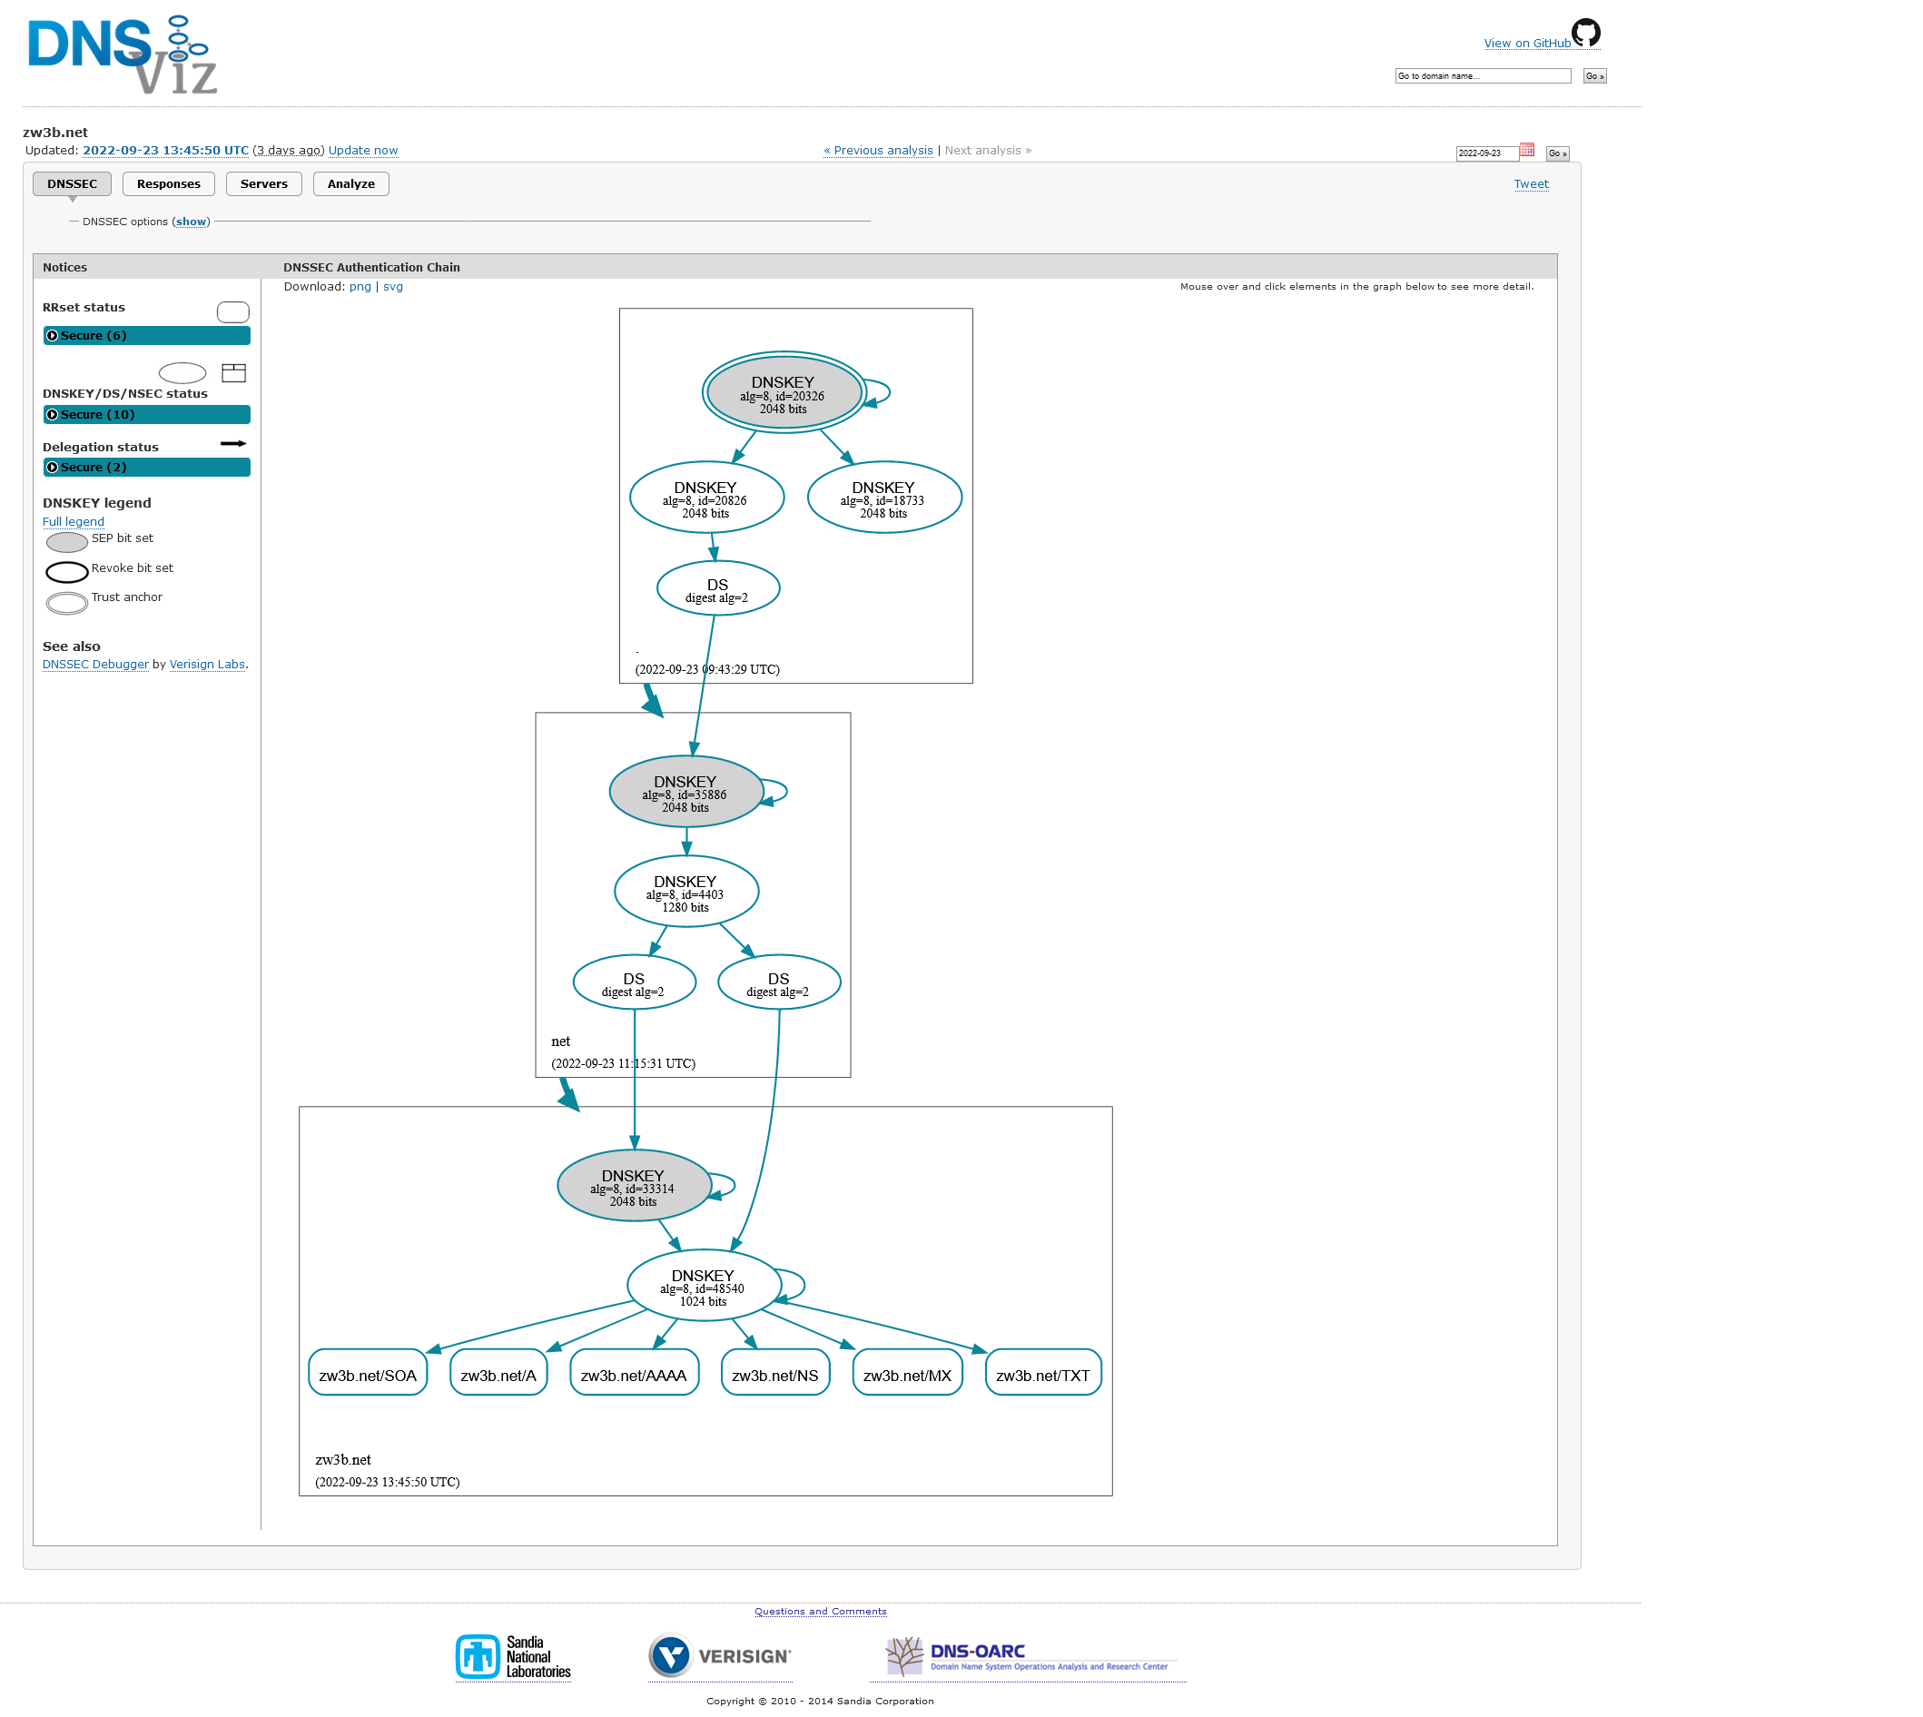Download the graph as svg
Image resolution: width=1923 pixels, height=1717 pixels.
coord(393,287)
